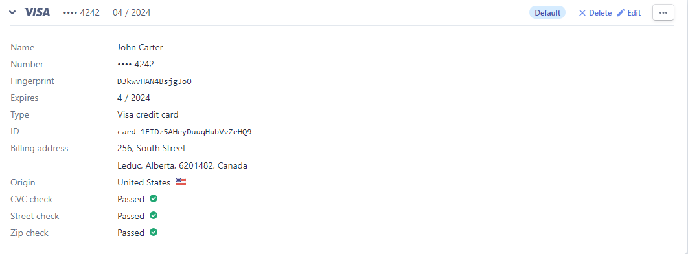
Task: Click the cardholder name John Carter
Action: tap(140, 47)
